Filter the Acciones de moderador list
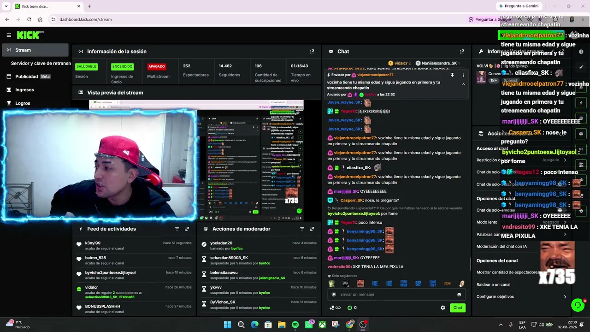Screen dimensions: 590x332 302,229
